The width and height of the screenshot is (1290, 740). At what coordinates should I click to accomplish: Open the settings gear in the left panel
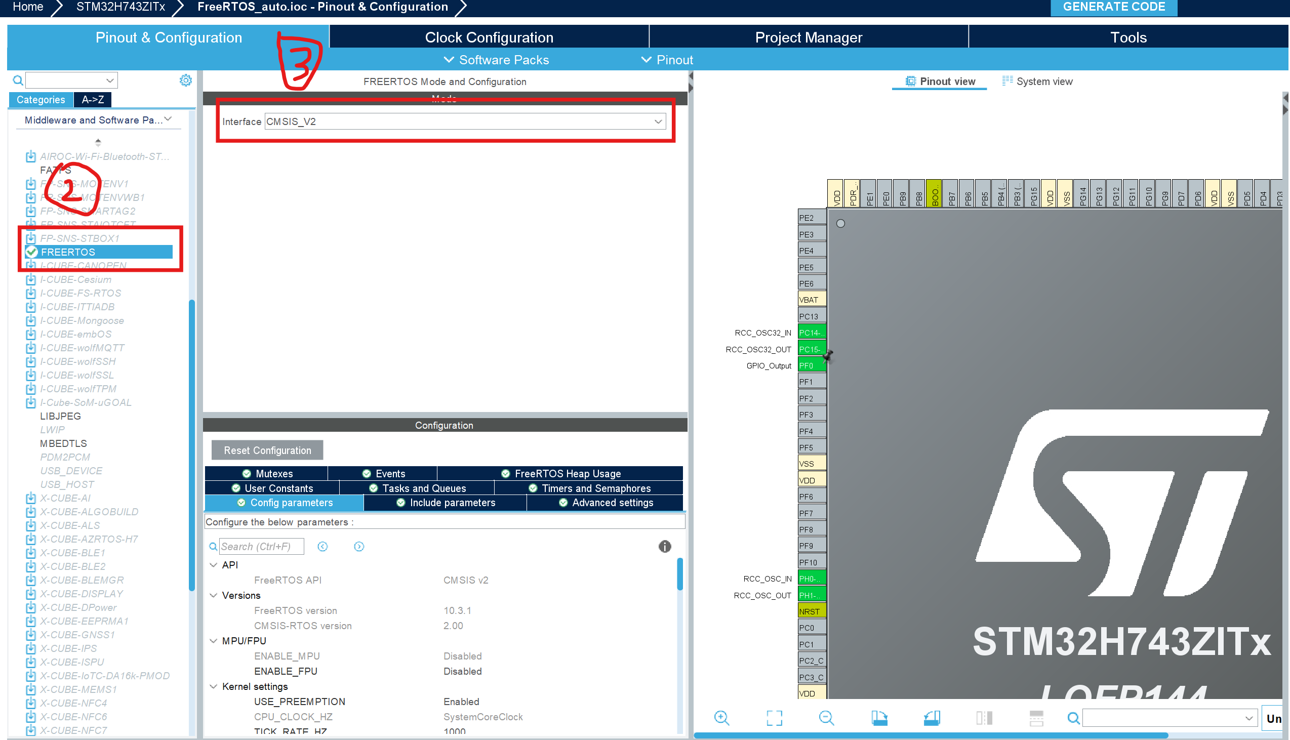(186, 80)
